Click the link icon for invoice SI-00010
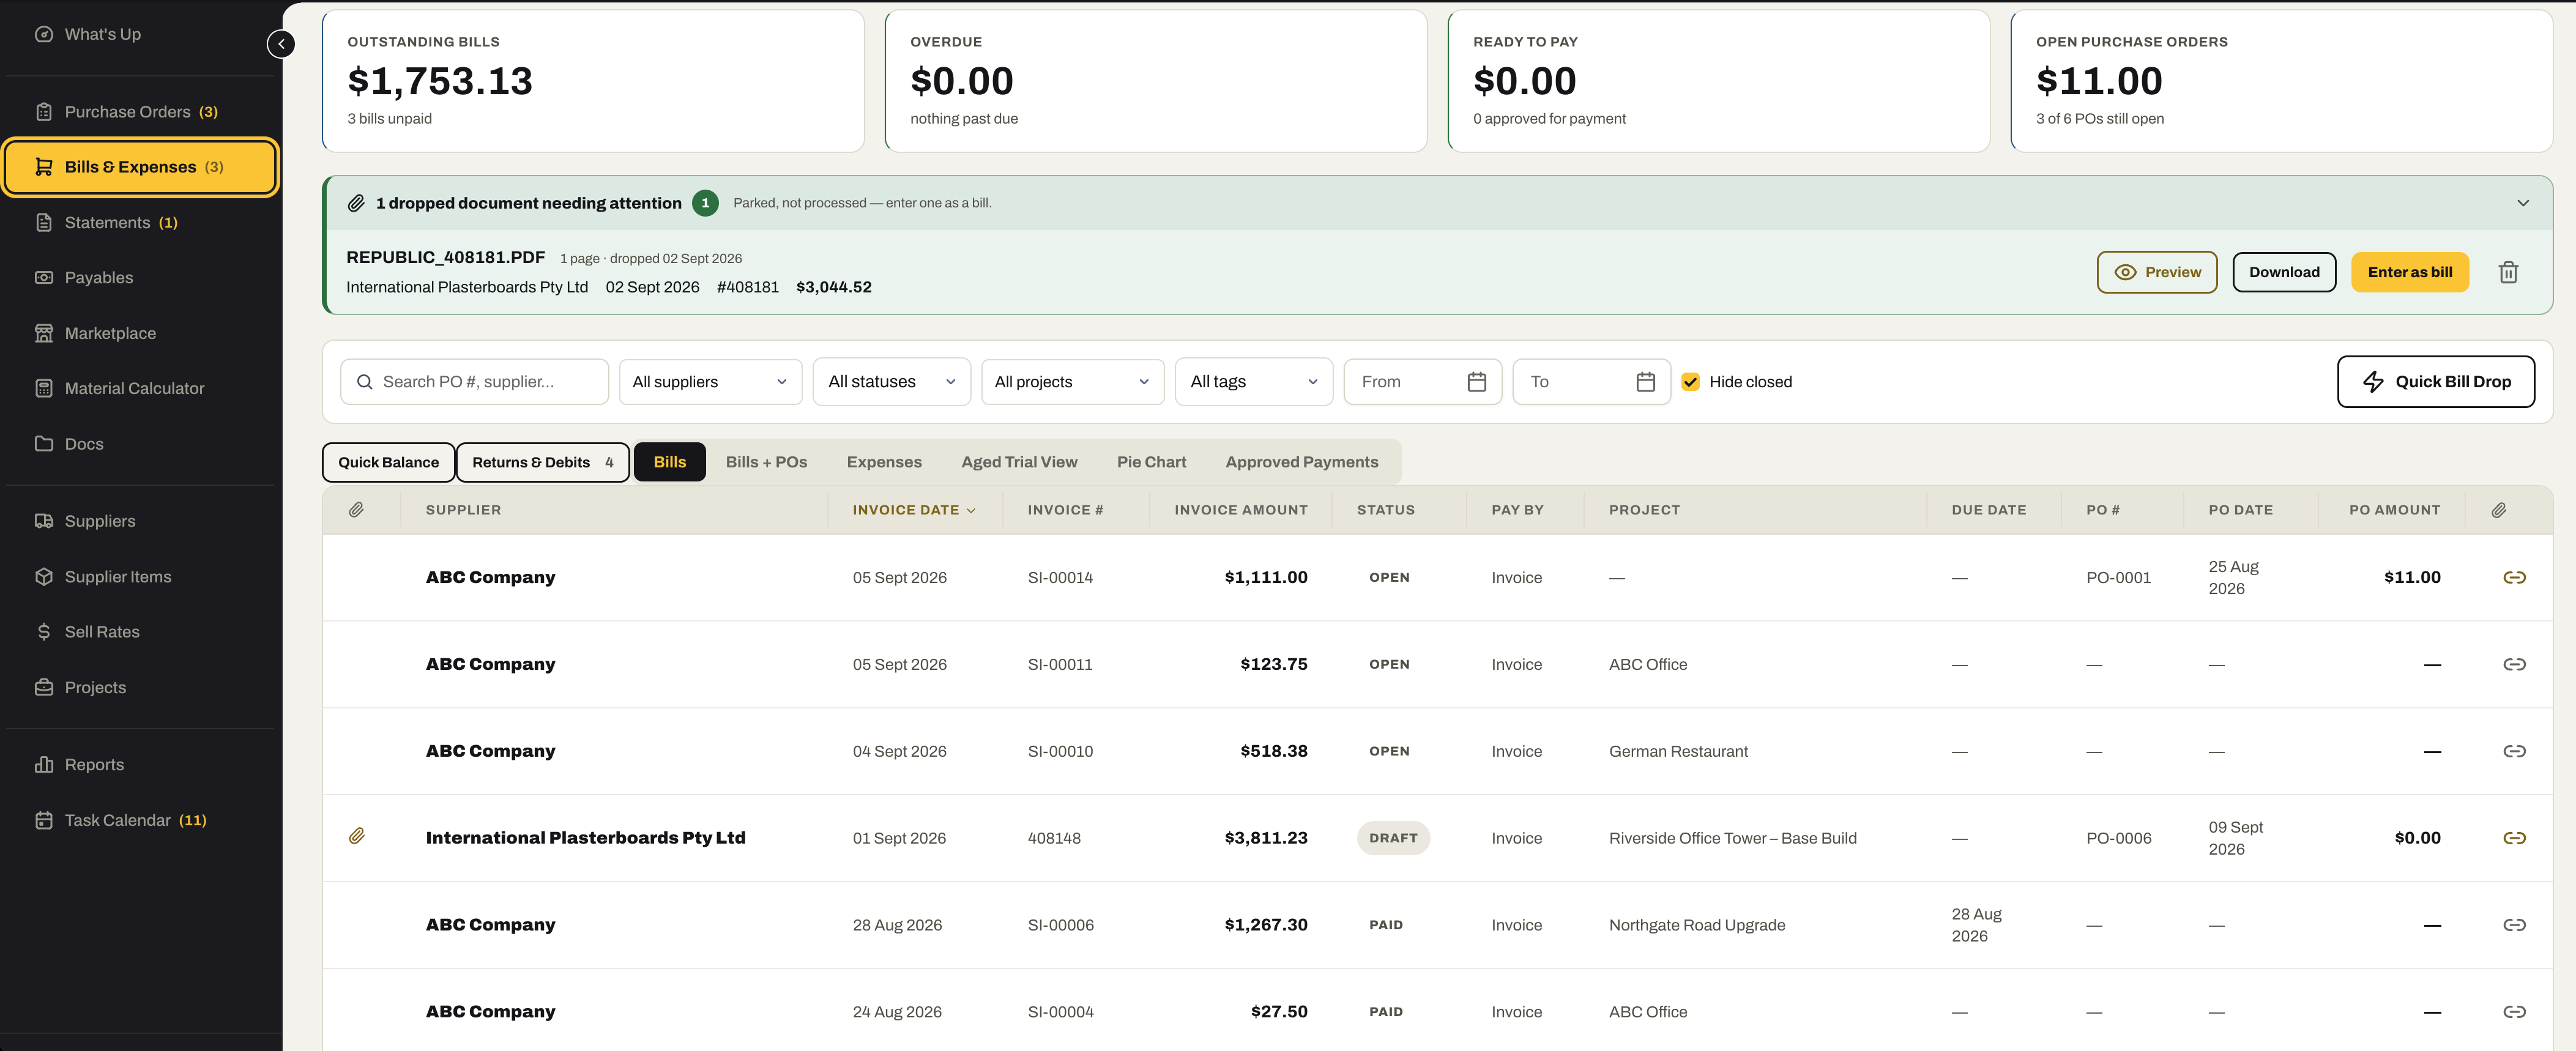This screenshot has width=2576, height=1051. click(x=2514, y=752)
